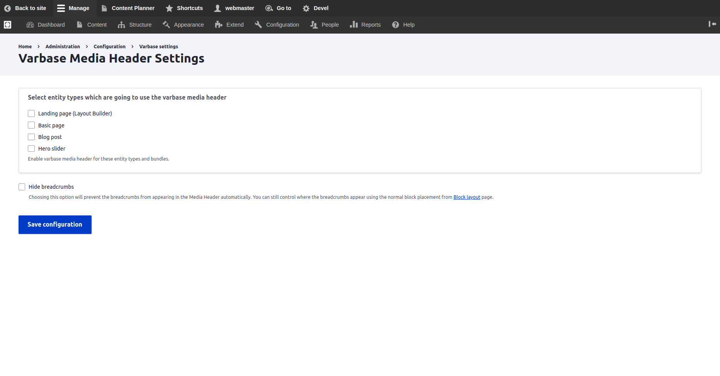Open the Structure menu item
Viewport: 720px width, 376px height.
(135, 25)
